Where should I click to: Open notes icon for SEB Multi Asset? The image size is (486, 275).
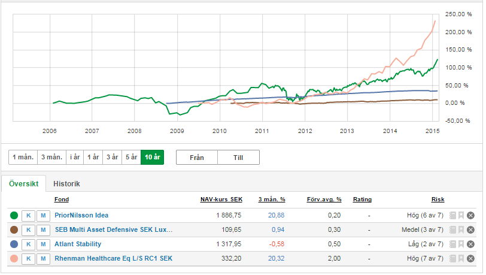click(x=453, y=230)
